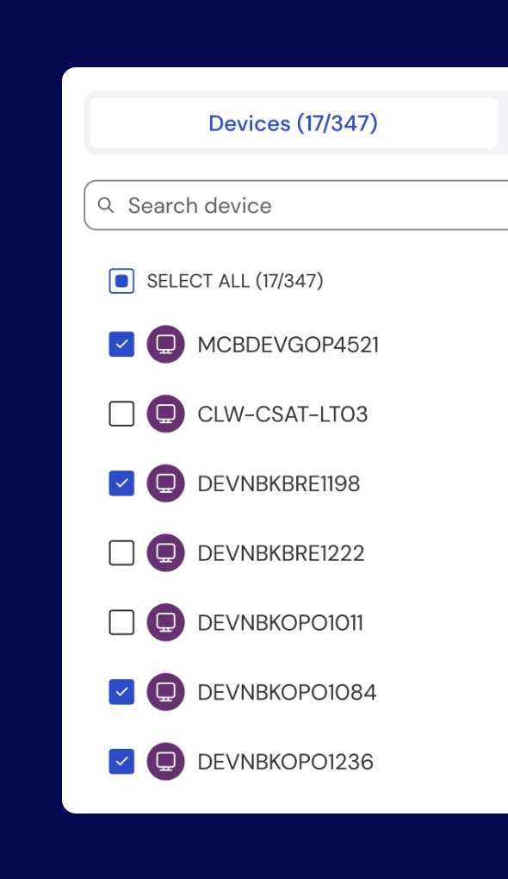Image resolution: width=508 pixels, height=879 pixels.
Task: Enable the DEVNBKBRE1222 checkbox
Action: (121, 552)
